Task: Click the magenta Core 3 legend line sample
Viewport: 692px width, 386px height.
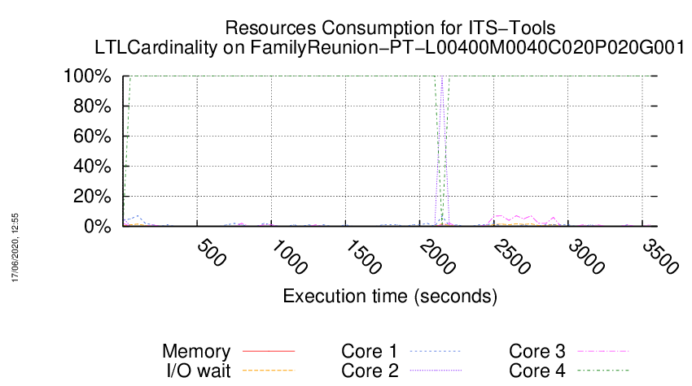Action: [x=603, y=351]
